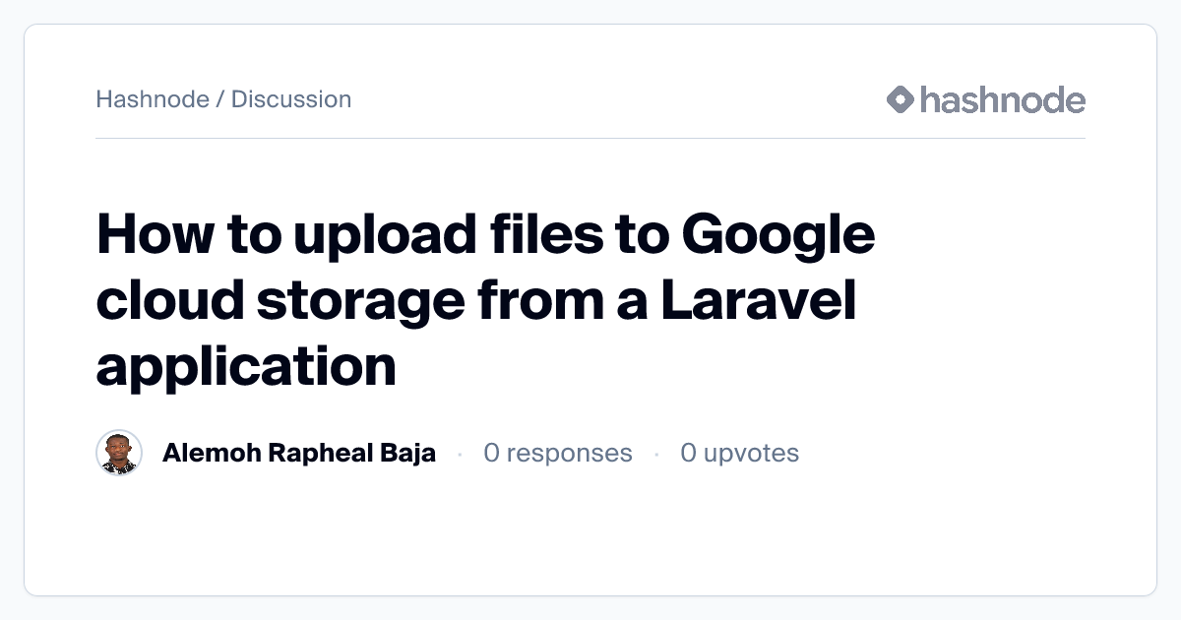The height and width of the screenshot is (620, 1181).
Task: Open the Hashnode breadcrumb link
Action: tap(153, 99)
